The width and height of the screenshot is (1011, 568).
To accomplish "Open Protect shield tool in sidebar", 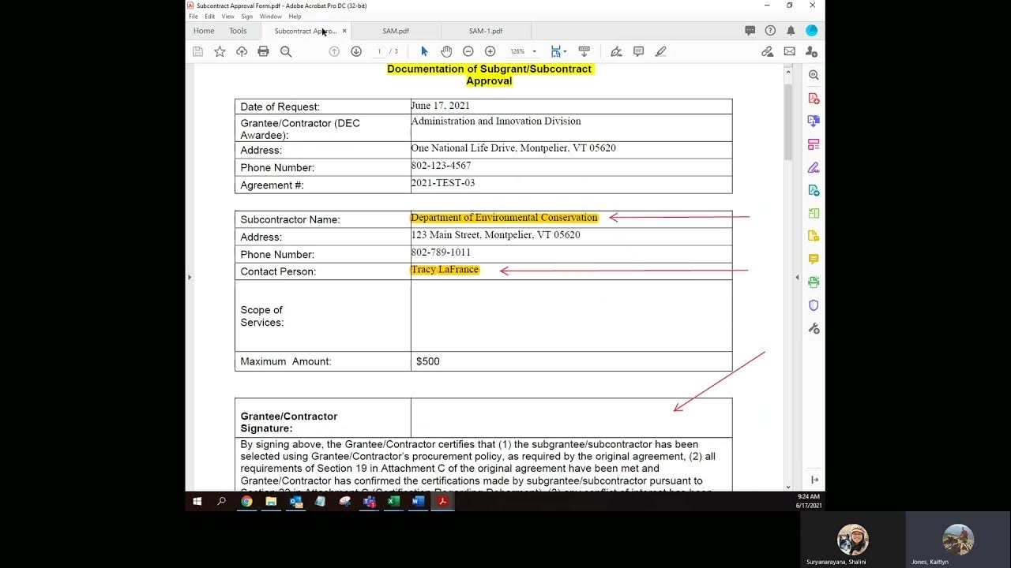I will point(814,305).
